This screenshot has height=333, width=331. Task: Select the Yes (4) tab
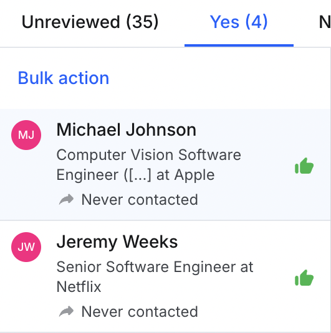[239, 22]
